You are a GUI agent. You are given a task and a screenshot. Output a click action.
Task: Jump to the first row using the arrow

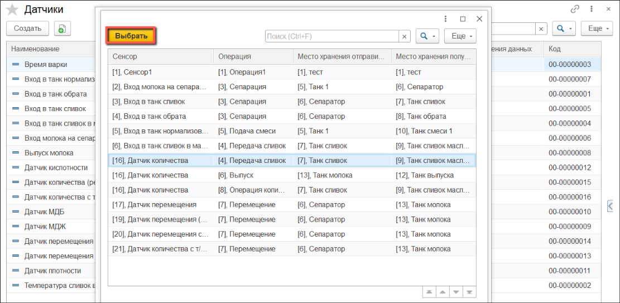429,292
